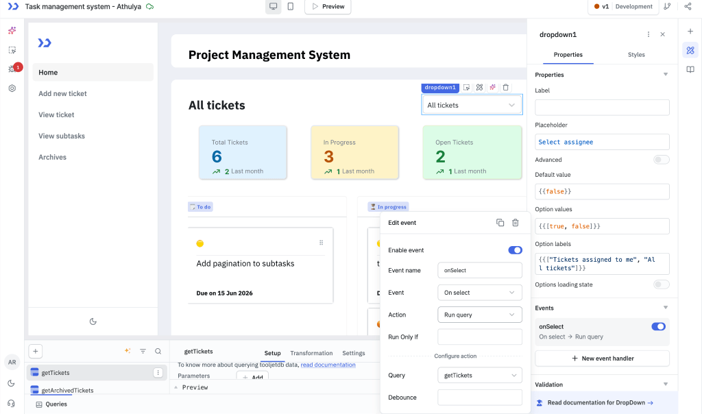702x414 pixels.
Task: Open read documentation link
Action: click(328, 365)
